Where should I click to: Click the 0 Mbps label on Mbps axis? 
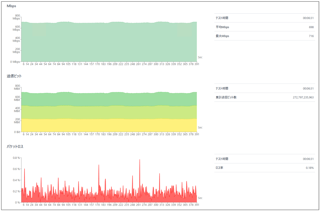[15, 62]
